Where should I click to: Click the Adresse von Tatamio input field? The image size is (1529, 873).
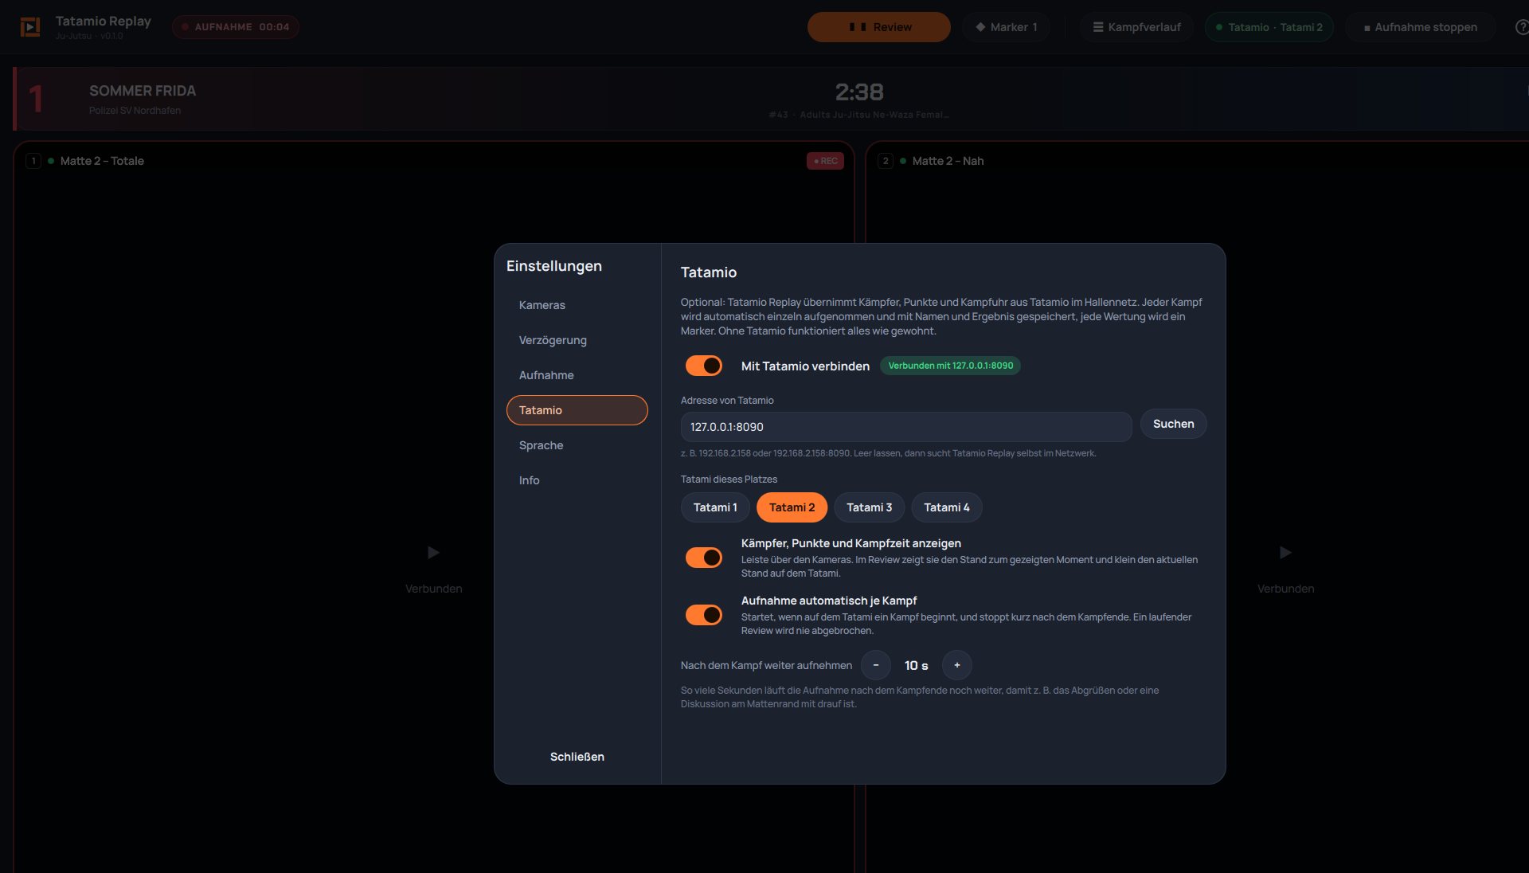[906, 427]
